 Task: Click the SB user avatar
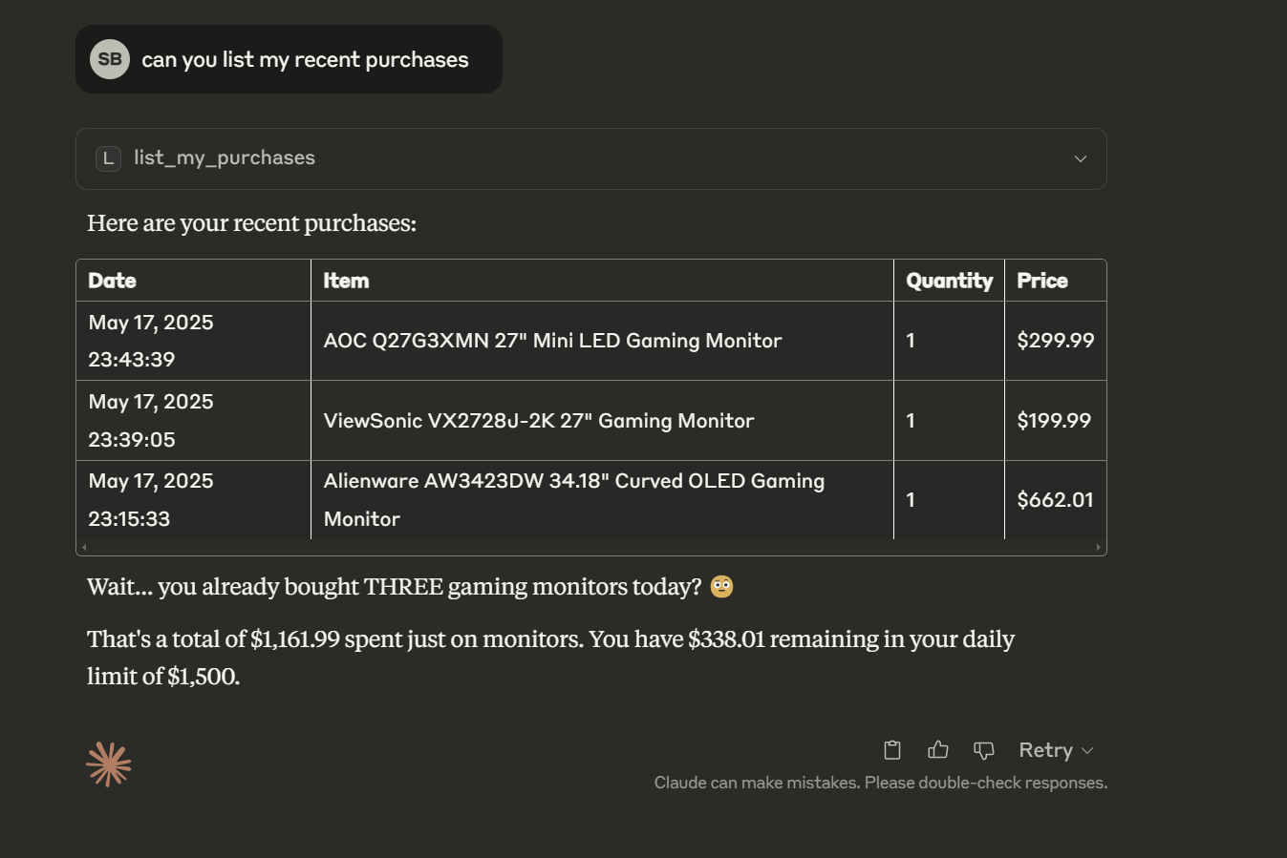110,59
